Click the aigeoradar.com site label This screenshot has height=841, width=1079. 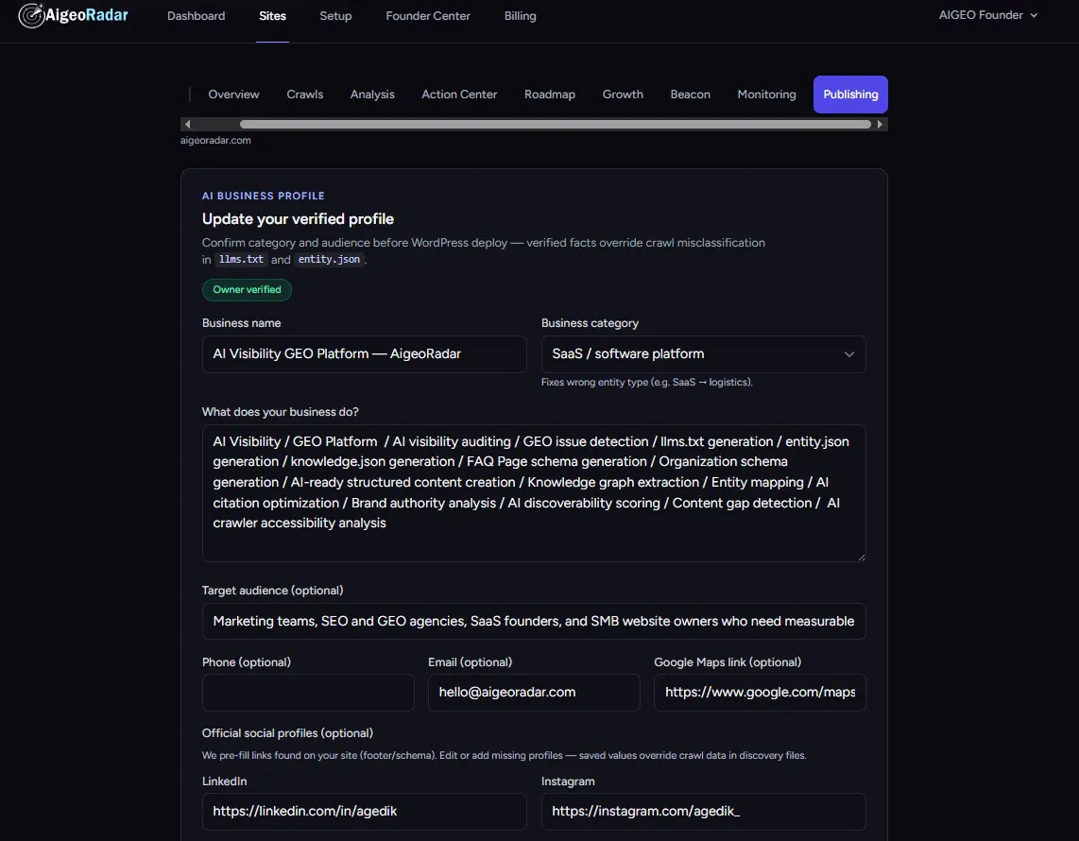[x=215, y=141]
